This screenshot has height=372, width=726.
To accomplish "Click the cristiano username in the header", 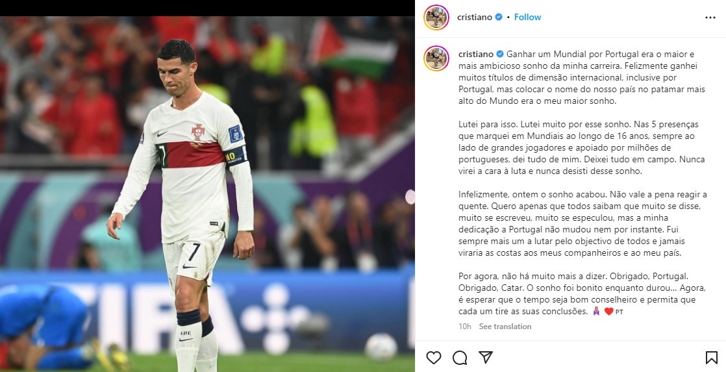I will click(x=475, y=17).
